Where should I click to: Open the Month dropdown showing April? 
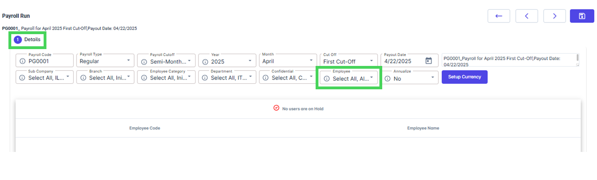pos(288,60)
